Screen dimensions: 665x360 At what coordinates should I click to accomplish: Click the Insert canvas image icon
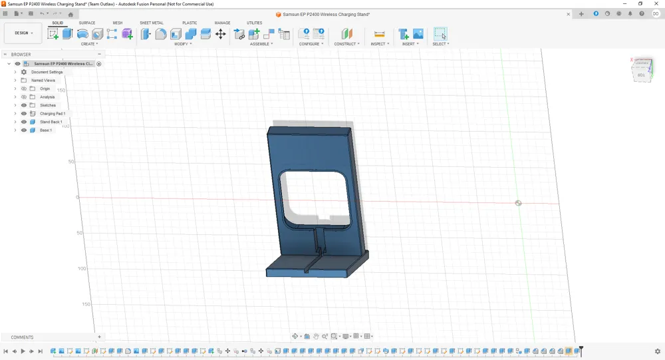pyautogui.click(x=418, y=34)
